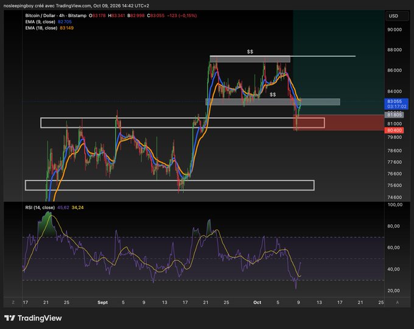This screenshot has height=329, width=414.
Task: Click the EMA (9, close) indicator legend
Action: pos(40,22)
